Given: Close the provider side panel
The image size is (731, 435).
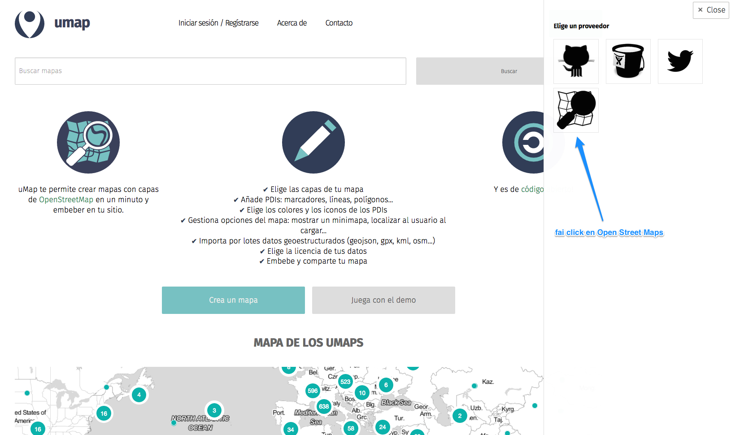Looking at the screenshot, I should 711,10.
